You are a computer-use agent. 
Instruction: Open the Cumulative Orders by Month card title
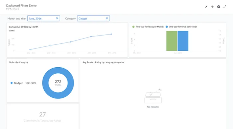click(24, 27)
